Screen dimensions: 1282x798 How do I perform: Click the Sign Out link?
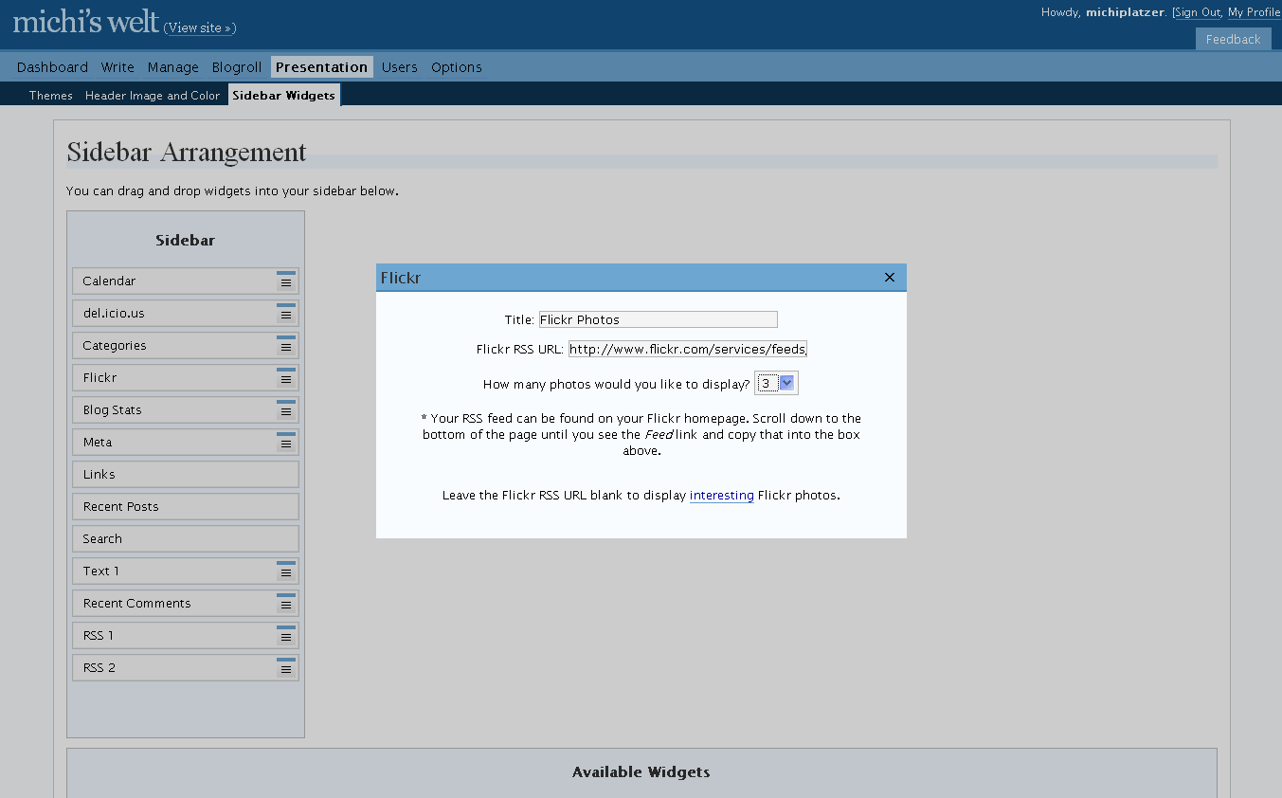point(1198,12)
